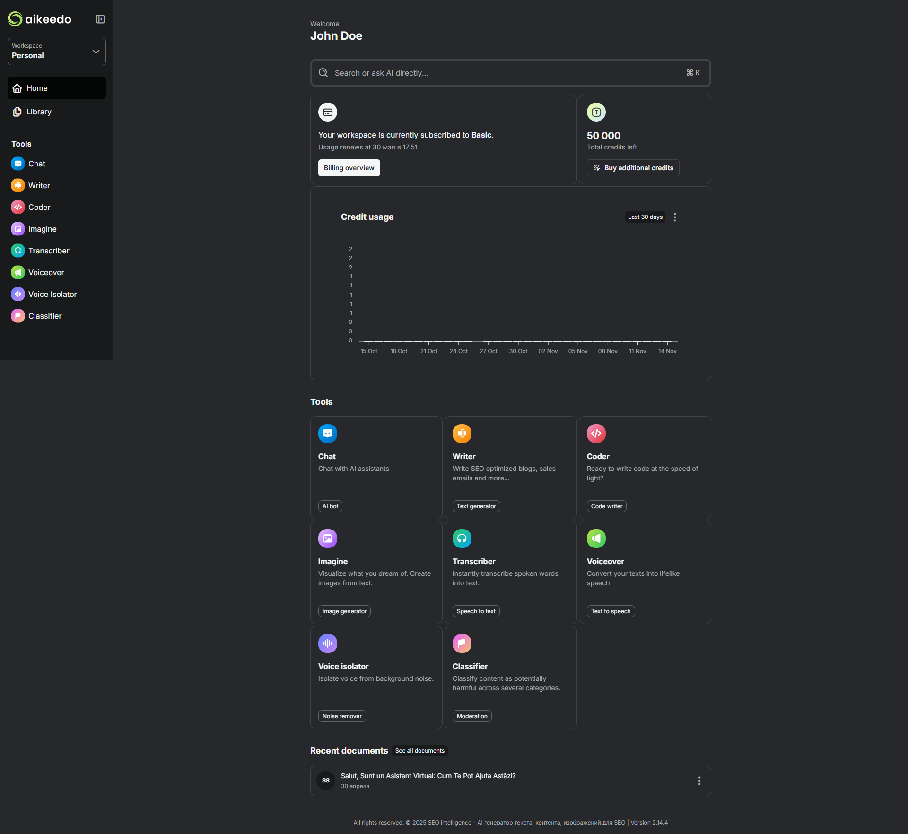Open Writer tool in sidebar
908x834 pixels.
click(x=39, y=186)
